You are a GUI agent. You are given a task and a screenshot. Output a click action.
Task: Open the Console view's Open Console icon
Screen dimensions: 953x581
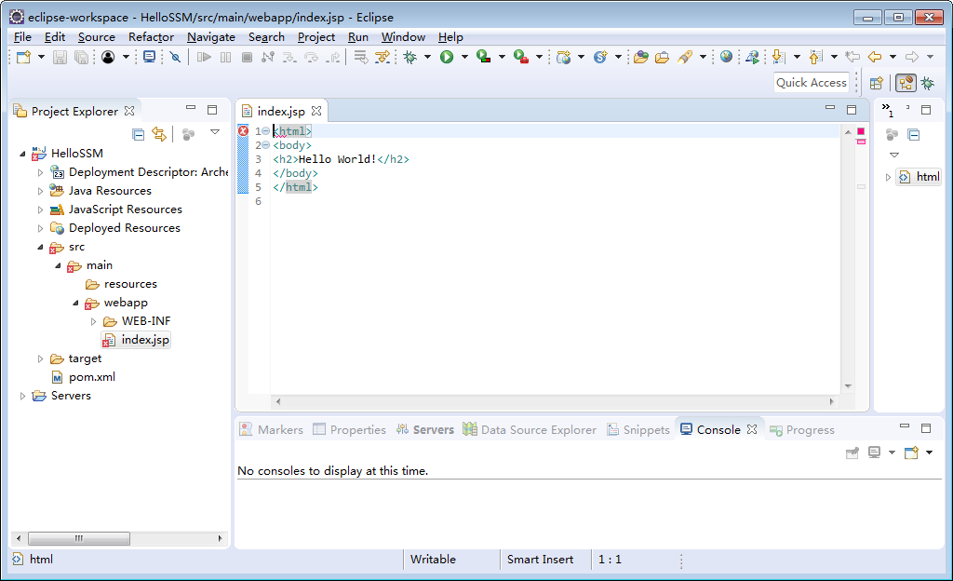tap(911, 453)
